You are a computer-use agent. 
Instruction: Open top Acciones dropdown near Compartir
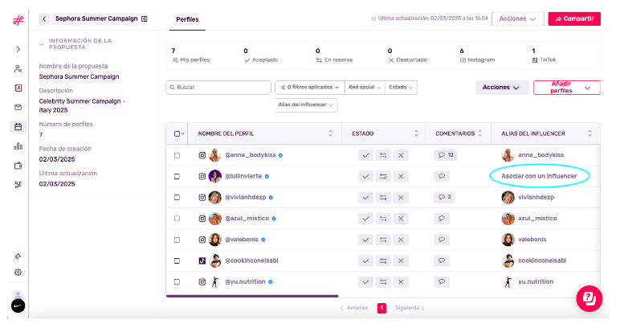tap(517, 18)
